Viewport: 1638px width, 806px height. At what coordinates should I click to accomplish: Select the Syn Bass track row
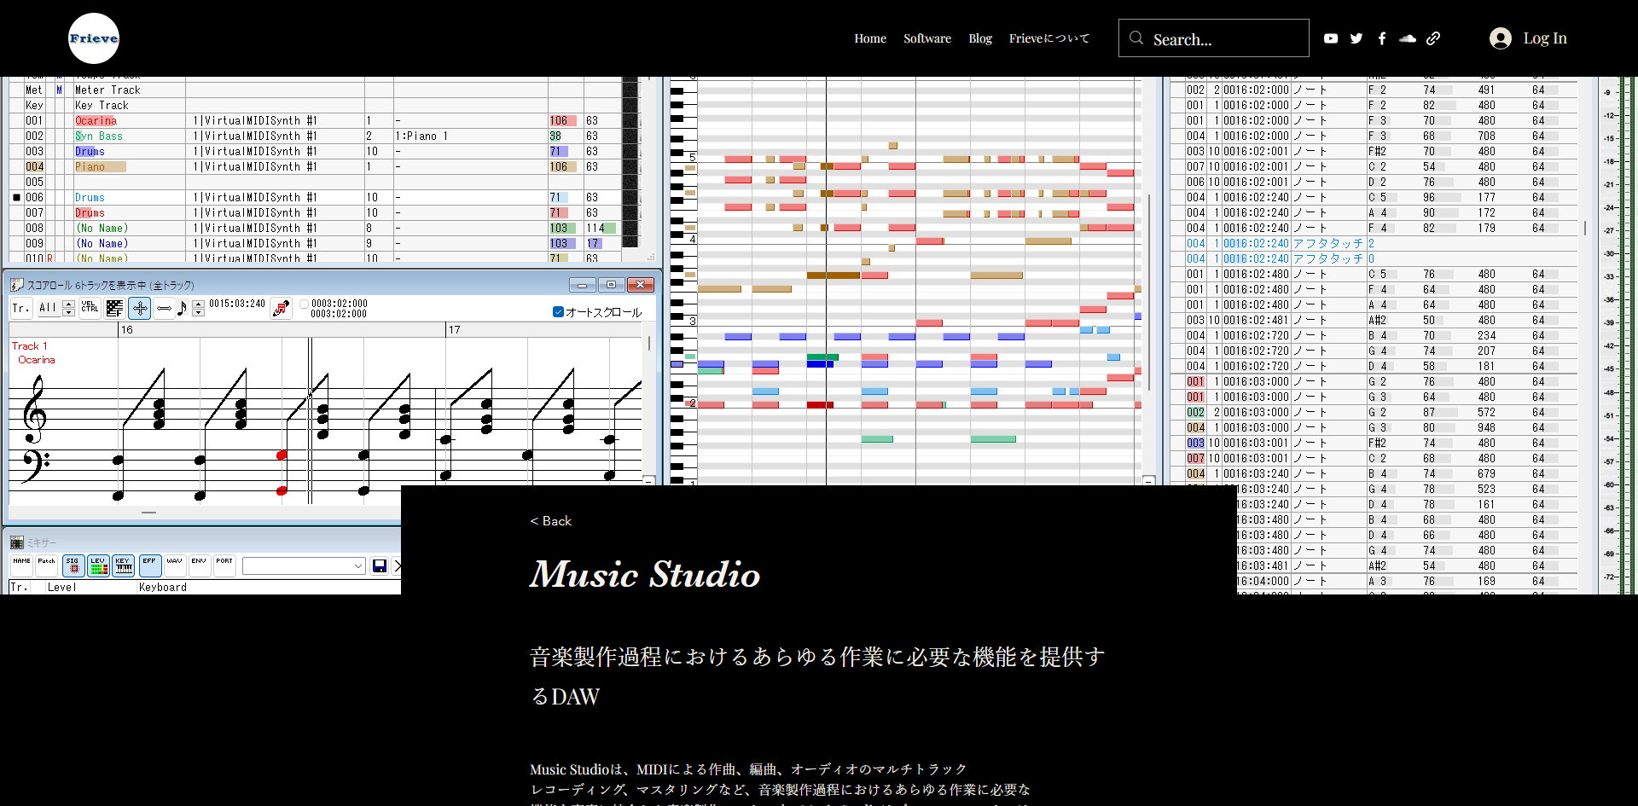324,136
